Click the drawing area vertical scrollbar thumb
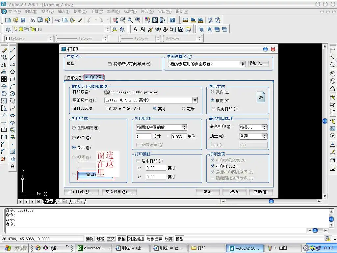Screen dimensions: 337x253 (325, 121)
